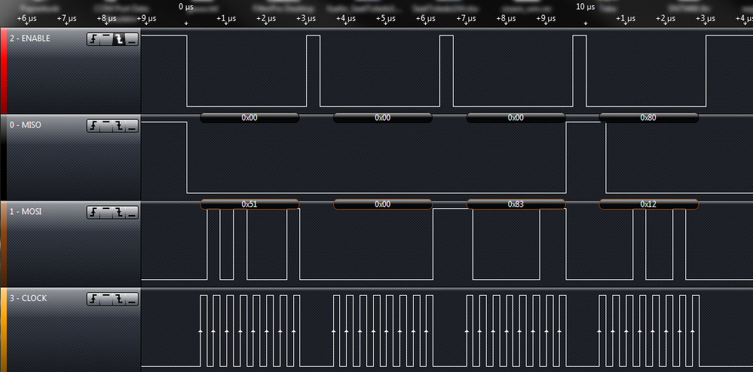Click the '+5 µs' tick on time ruler
The image size is (753, 372).
(x=387, y=19)
